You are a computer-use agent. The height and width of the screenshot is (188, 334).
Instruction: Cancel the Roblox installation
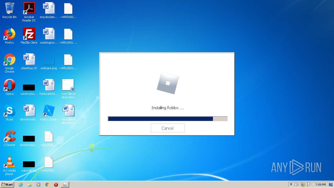point(168,128)
